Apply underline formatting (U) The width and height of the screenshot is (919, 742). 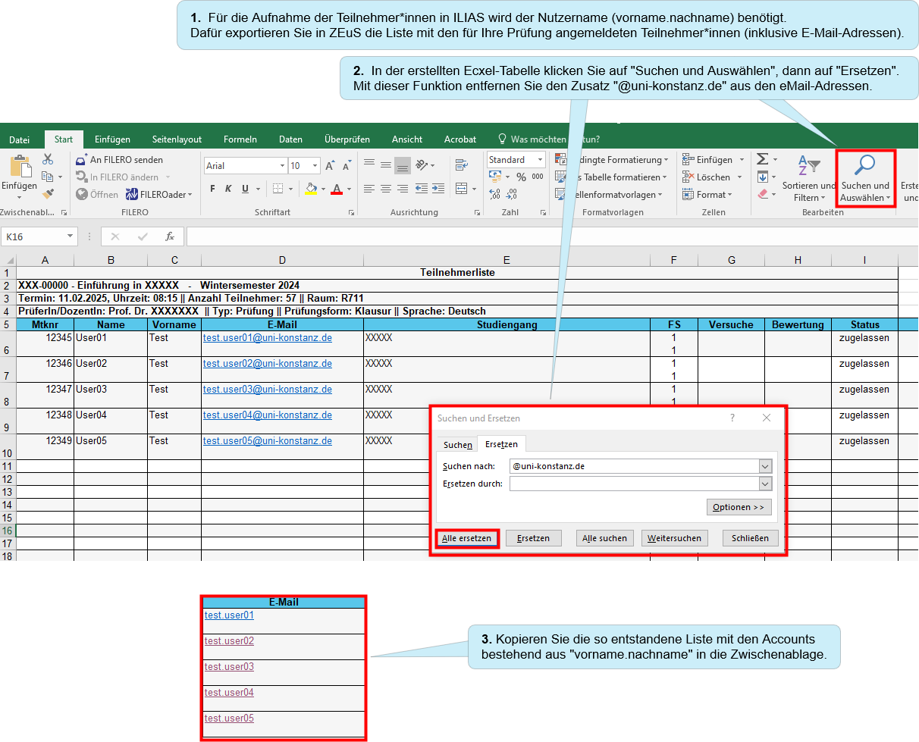click(x=245, y=189)
